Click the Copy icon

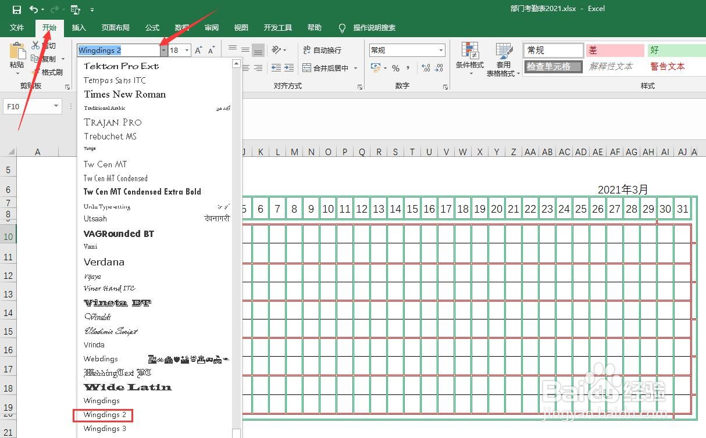click(x=35, y=59)
